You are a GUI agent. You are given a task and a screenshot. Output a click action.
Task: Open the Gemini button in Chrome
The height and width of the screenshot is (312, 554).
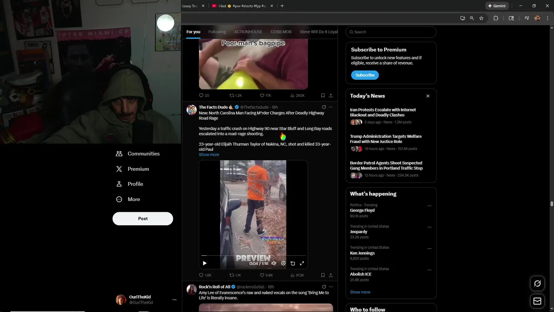pos(497,6)
